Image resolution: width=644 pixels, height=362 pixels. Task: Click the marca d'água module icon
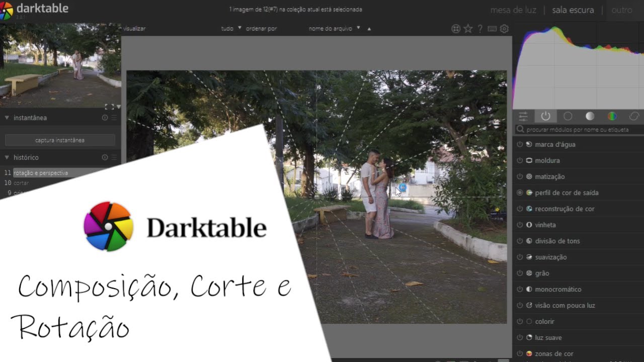529,144
